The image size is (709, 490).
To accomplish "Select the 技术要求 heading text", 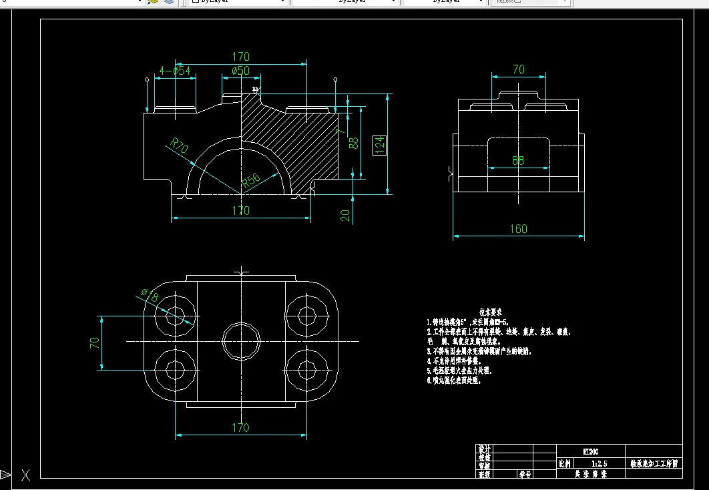I will tap(491, 312).
